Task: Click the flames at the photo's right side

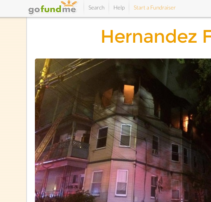Action: (186, 123)
